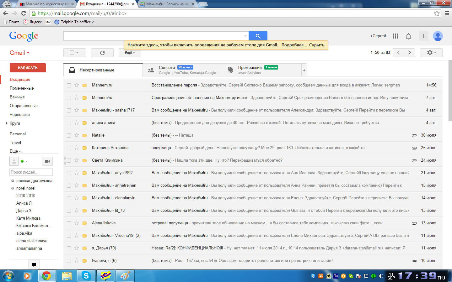This screenshot has width=452, height=282.
Task: Tick the Махнём!ru - sasha1717 email checkbox
Action: [69, 110]
